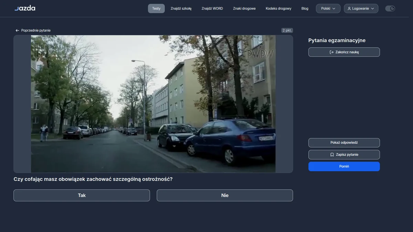The height and width of the screenshot is (232, 413).
Task: Open the Znajdź WORD page
Action: coord(212,9)
